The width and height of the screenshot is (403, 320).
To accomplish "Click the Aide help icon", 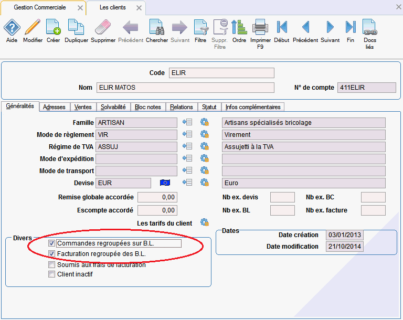I will pyautogui.click(x=12, y=27).
